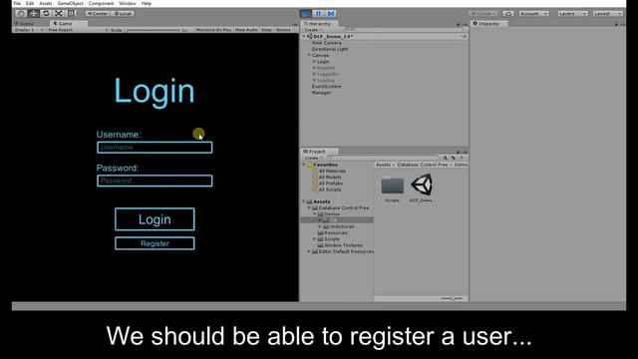Open the Display 1 dropdown

point(29,30)
